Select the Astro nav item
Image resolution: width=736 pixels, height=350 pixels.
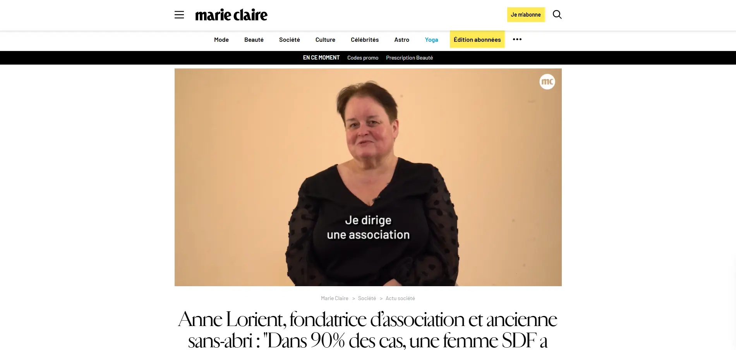(402, 40)
